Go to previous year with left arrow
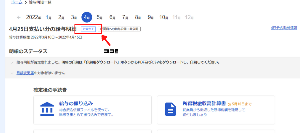The width and height of the screenshot is (300, 133). 19,17
